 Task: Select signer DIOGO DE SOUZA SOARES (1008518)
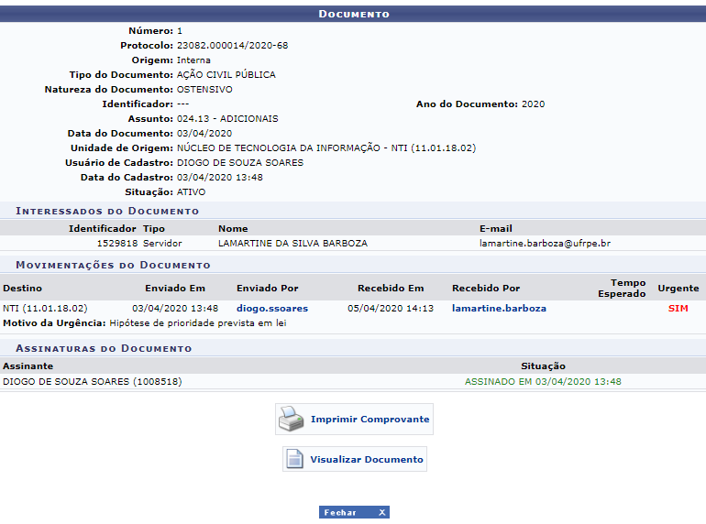(93, 381)
